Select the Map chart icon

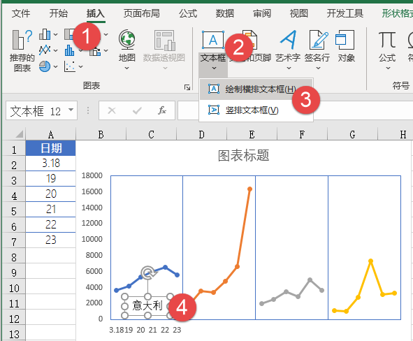click(x=126, y=40)
